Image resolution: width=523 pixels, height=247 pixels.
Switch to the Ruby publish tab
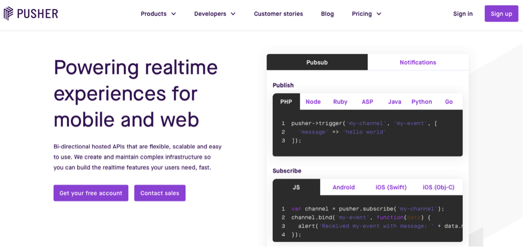coord(340,102)
